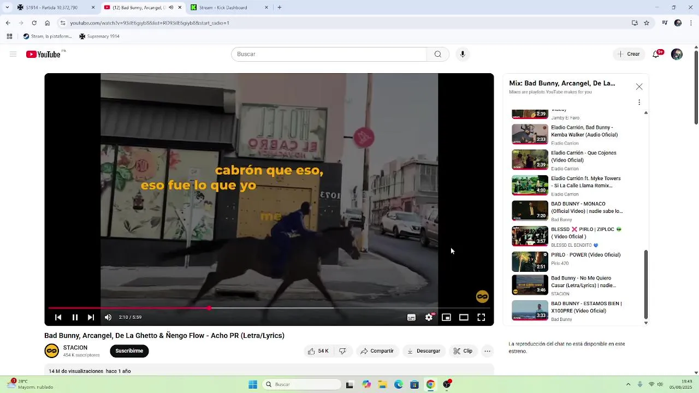Toggle subtitles in the video player
699x393 pixels.
pos(411,317)
